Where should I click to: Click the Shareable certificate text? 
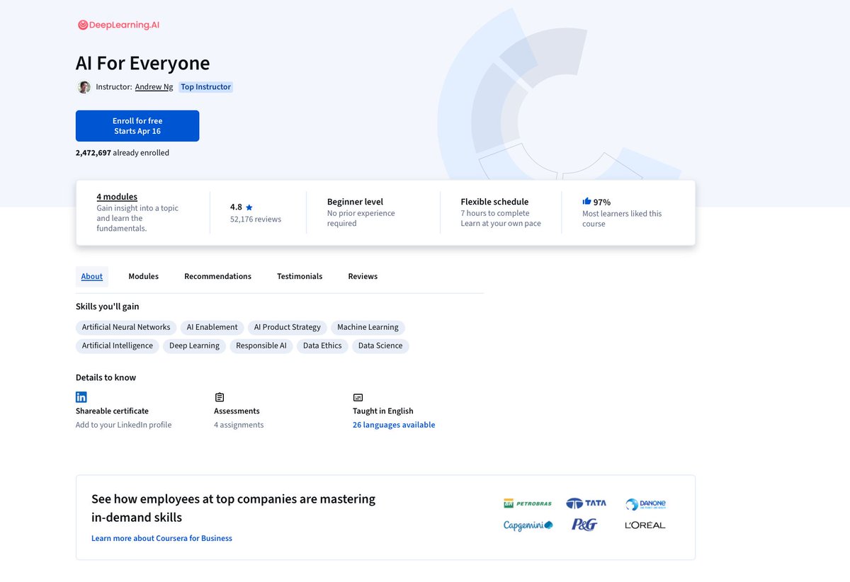[112, 411]
